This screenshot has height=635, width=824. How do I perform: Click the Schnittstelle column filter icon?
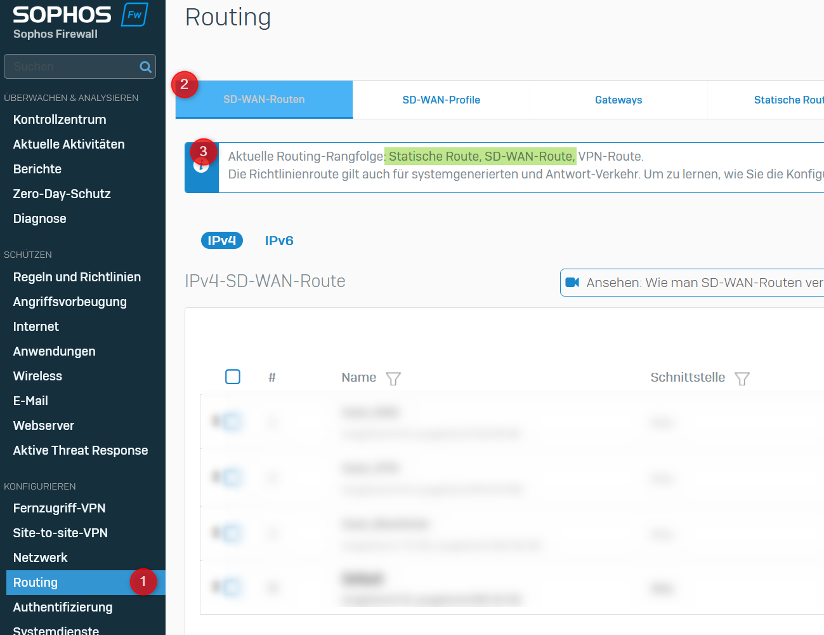[742, 378]
